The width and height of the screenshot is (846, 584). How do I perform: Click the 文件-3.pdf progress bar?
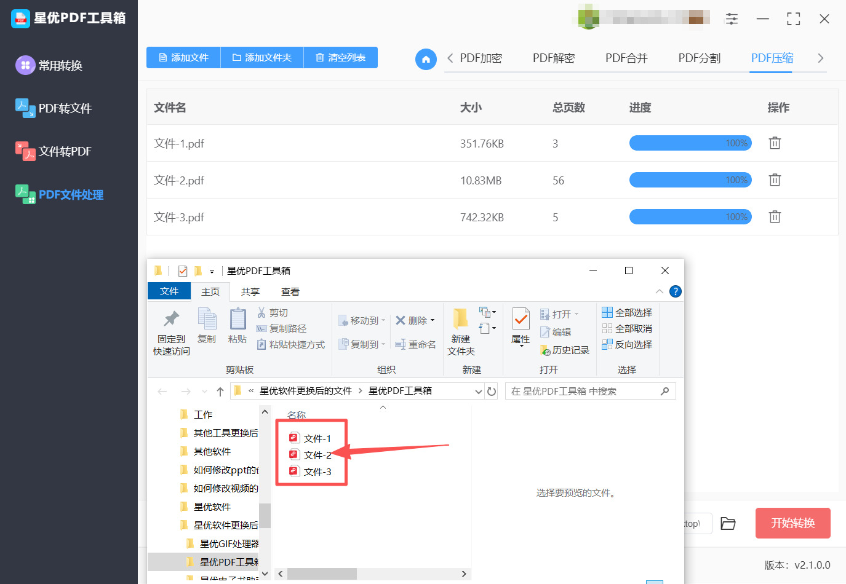pos(690,217)
